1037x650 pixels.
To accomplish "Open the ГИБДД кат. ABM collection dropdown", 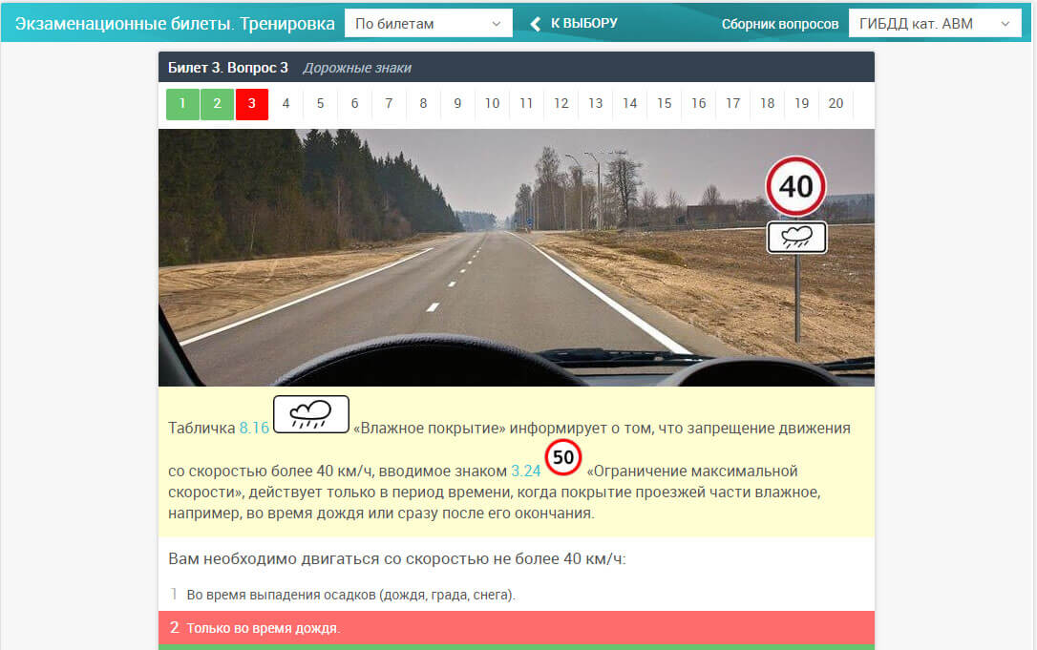I will click(935, 23).
